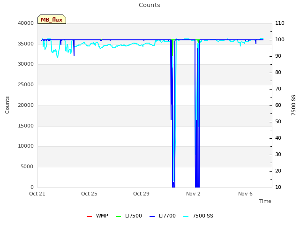Screen dimensions: 300x225
Task: Click the 15000 left axis tick label
Action: point(26,126)
